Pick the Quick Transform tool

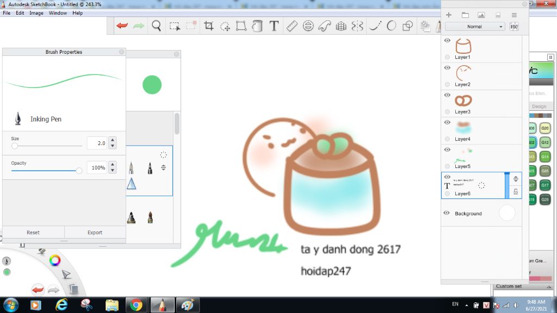click(x=225, y=26)
